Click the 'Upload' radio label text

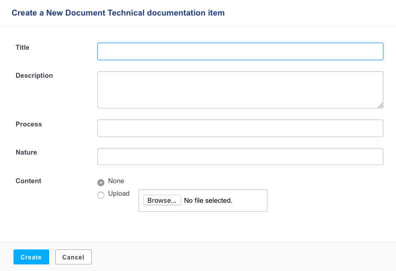[x=118, y=193]
